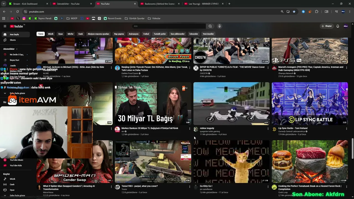Screen dimensions: 354x199
Task: Open the YouTube account avatar menu
Action: (346, 26)
